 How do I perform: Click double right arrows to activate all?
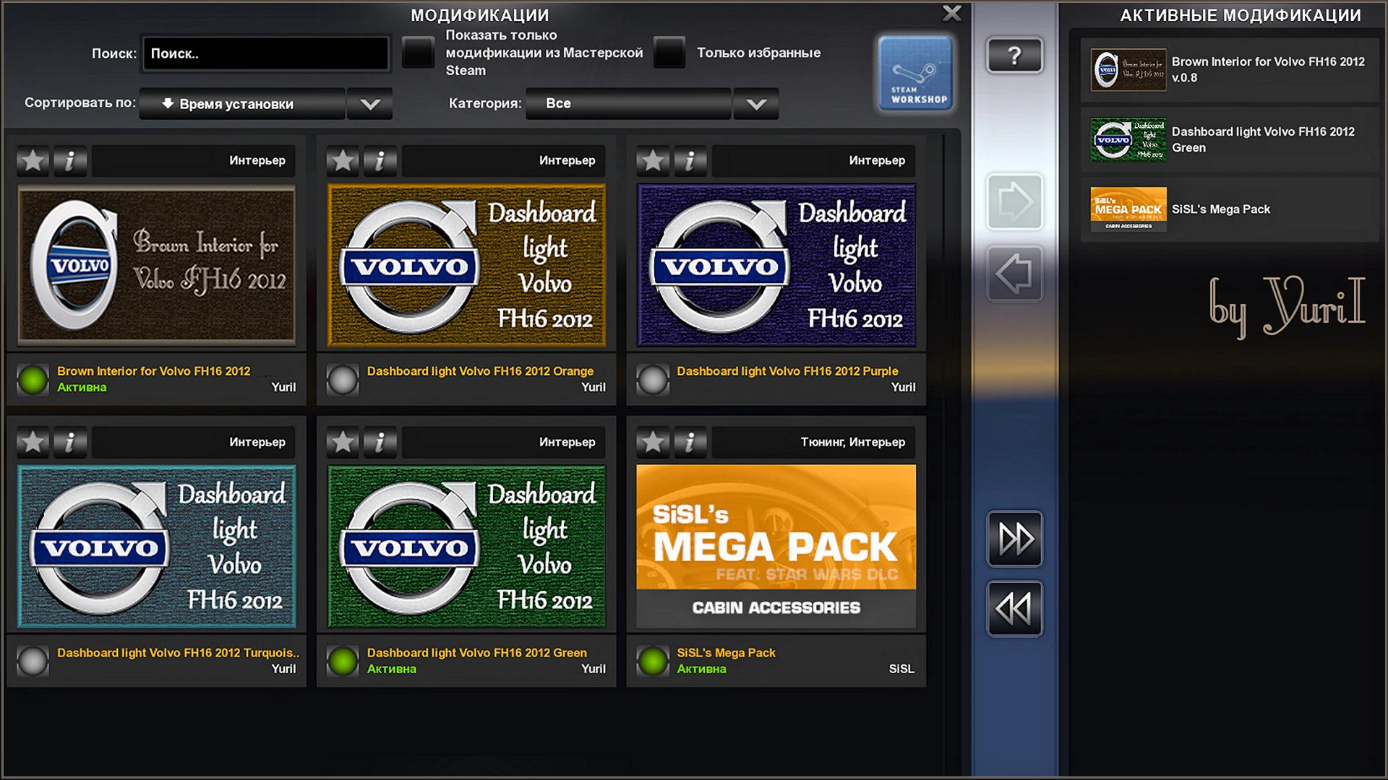pyautogui.click(x=1014, y=539)
